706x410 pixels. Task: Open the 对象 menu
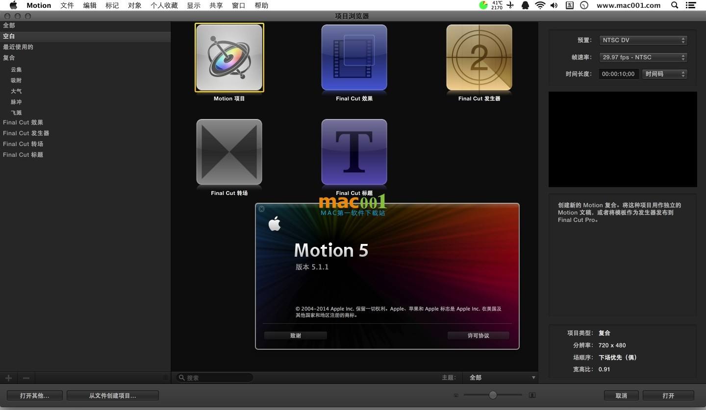coord(135,5)
